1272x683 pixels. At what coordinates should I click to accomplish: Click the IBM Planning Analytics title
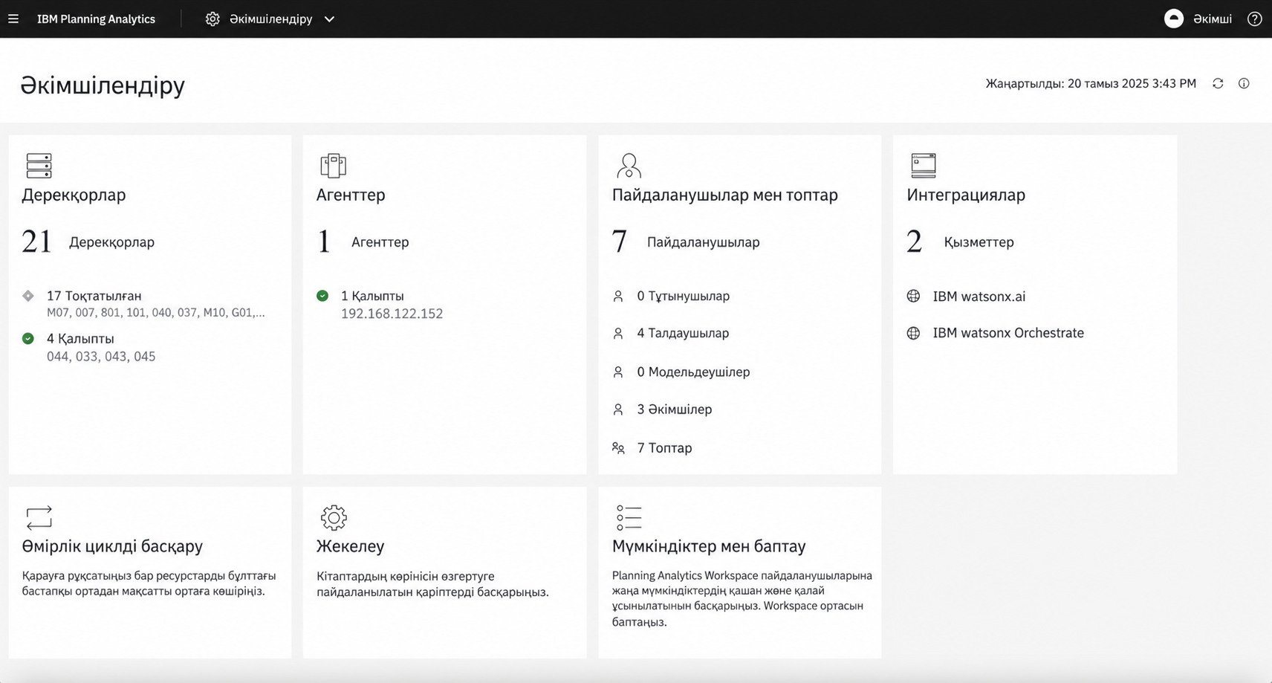(x=96, y=19)
